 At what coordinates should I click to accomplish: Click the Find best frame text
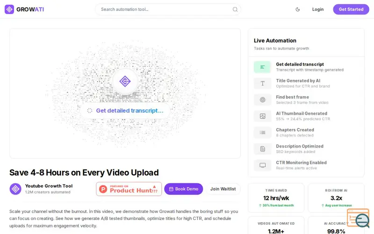pos(293,97)
